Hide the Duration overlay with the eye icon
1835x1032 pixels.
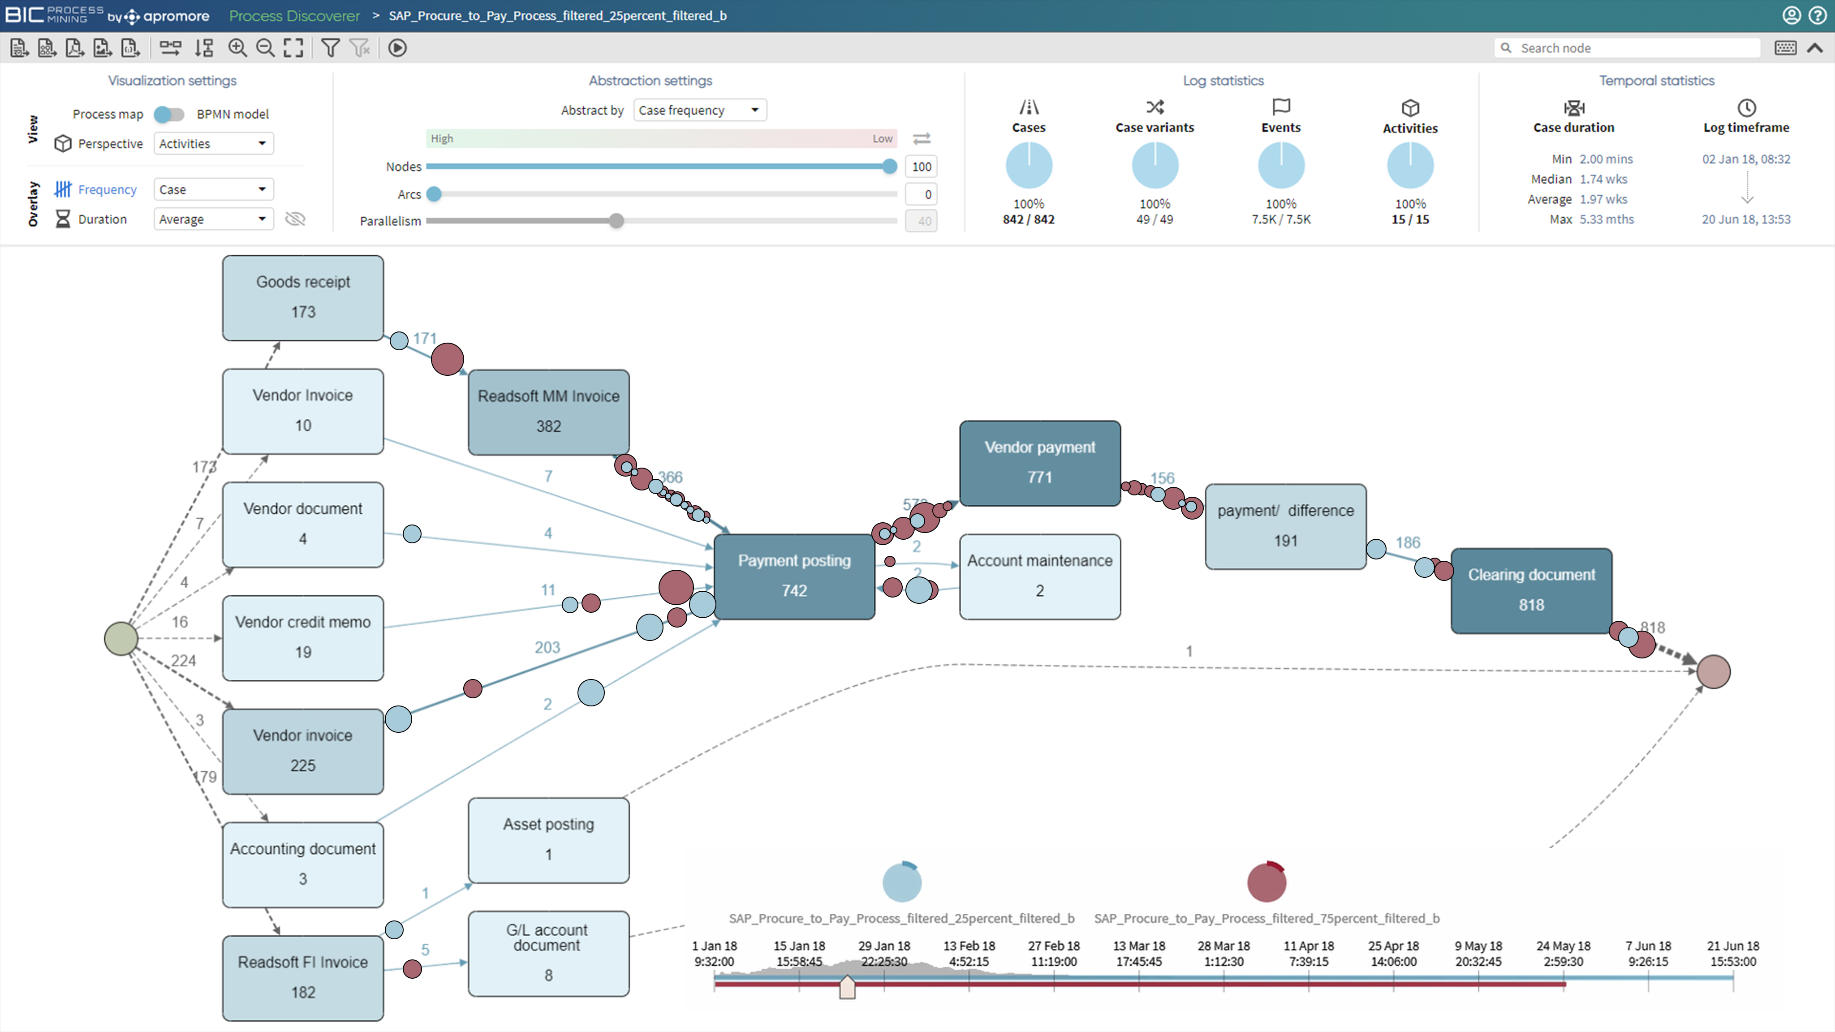click(295, 219)
